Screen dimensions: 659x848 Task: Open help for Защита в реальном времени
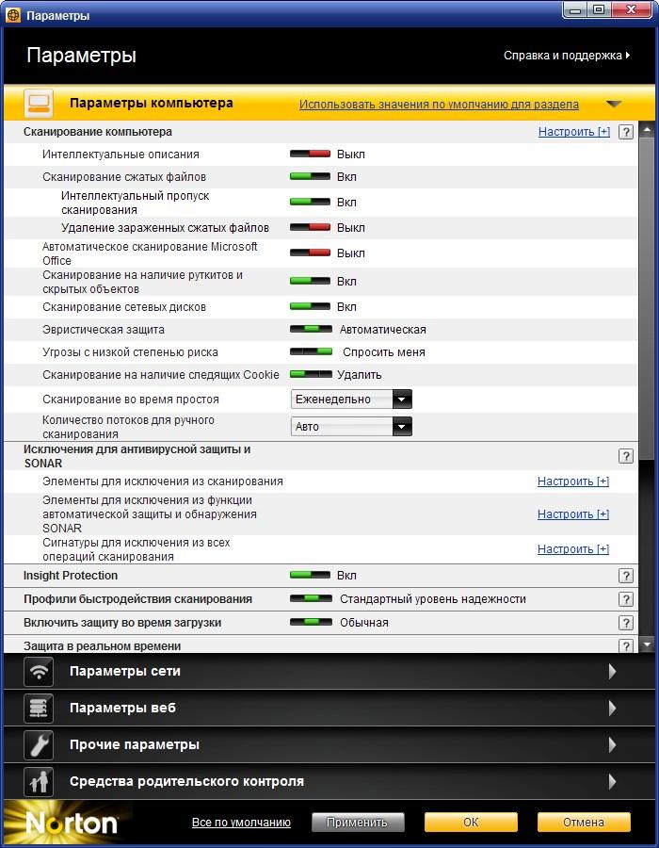[625, 645]
